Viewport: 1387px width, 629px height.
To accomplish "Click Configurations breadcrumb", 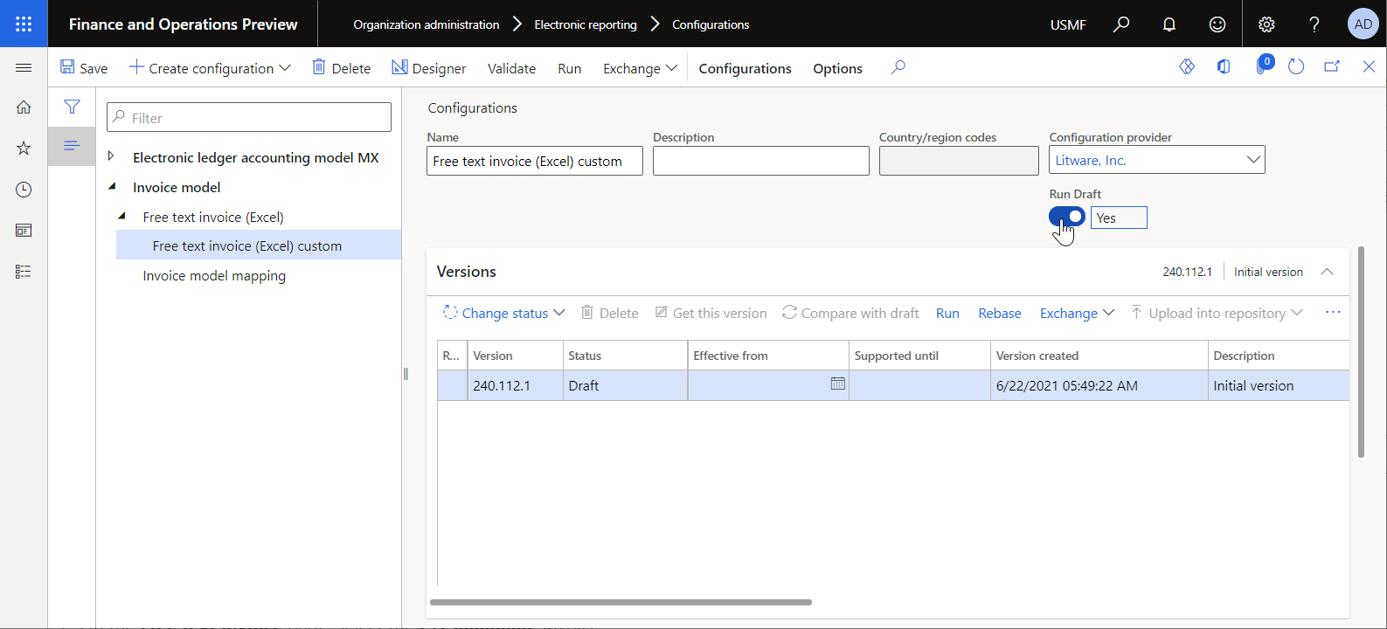I will point(711,24).
